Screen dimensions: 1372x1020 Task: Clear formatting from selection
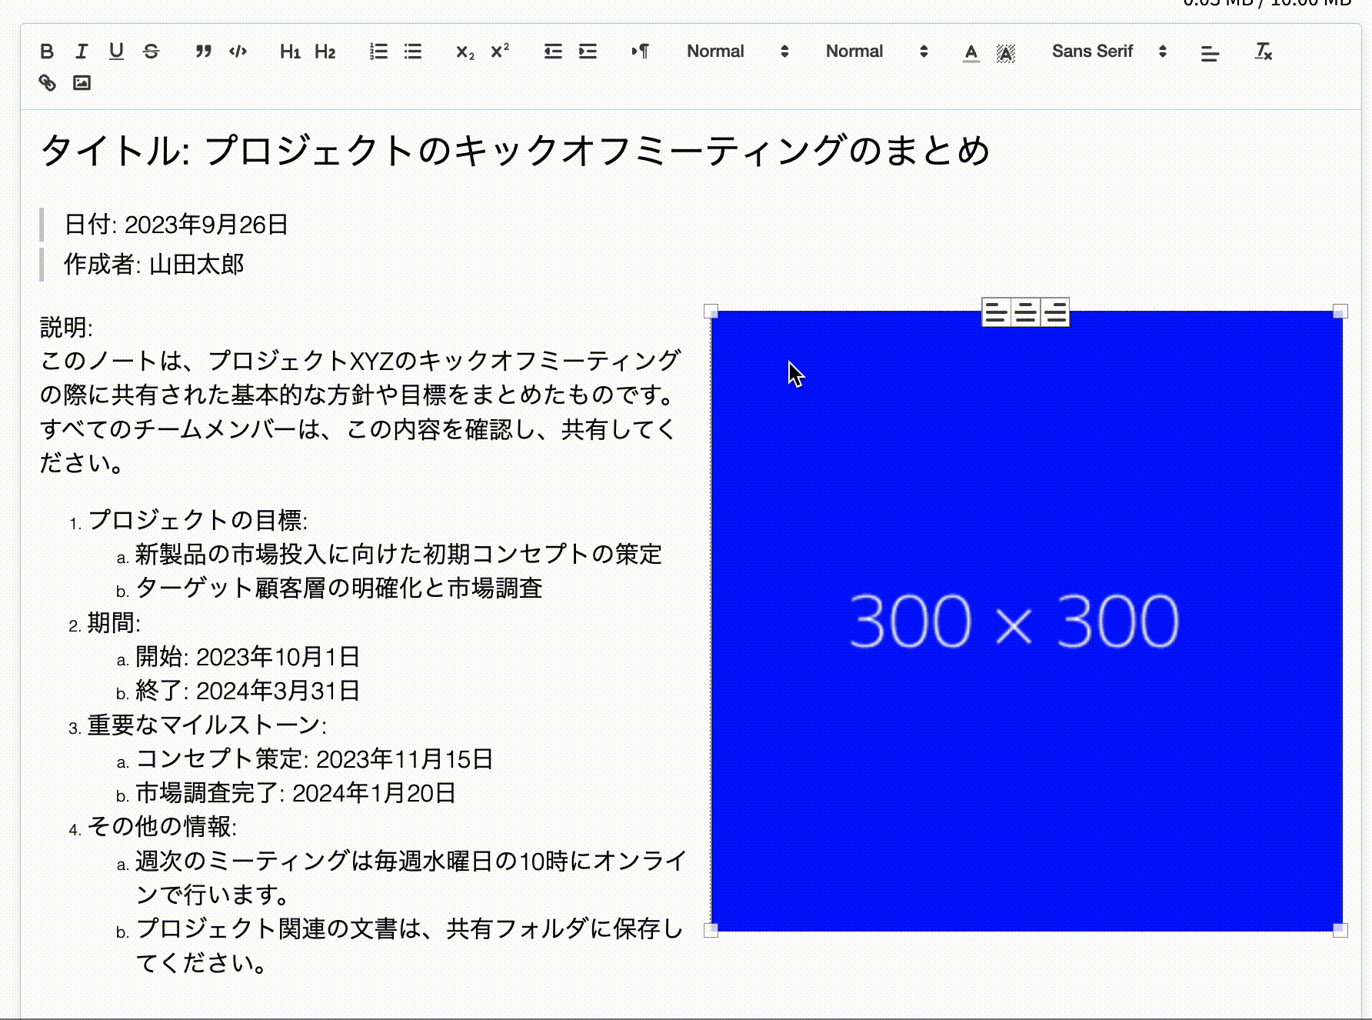1263,52
